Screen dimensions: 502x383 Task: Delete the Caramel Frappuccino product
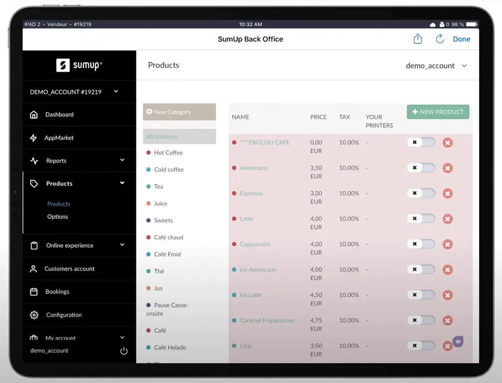(448, 321)
